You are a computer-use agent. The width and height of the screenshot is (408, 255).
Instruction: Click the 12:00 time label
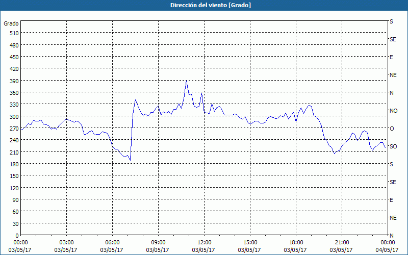[x=205, y=243]
